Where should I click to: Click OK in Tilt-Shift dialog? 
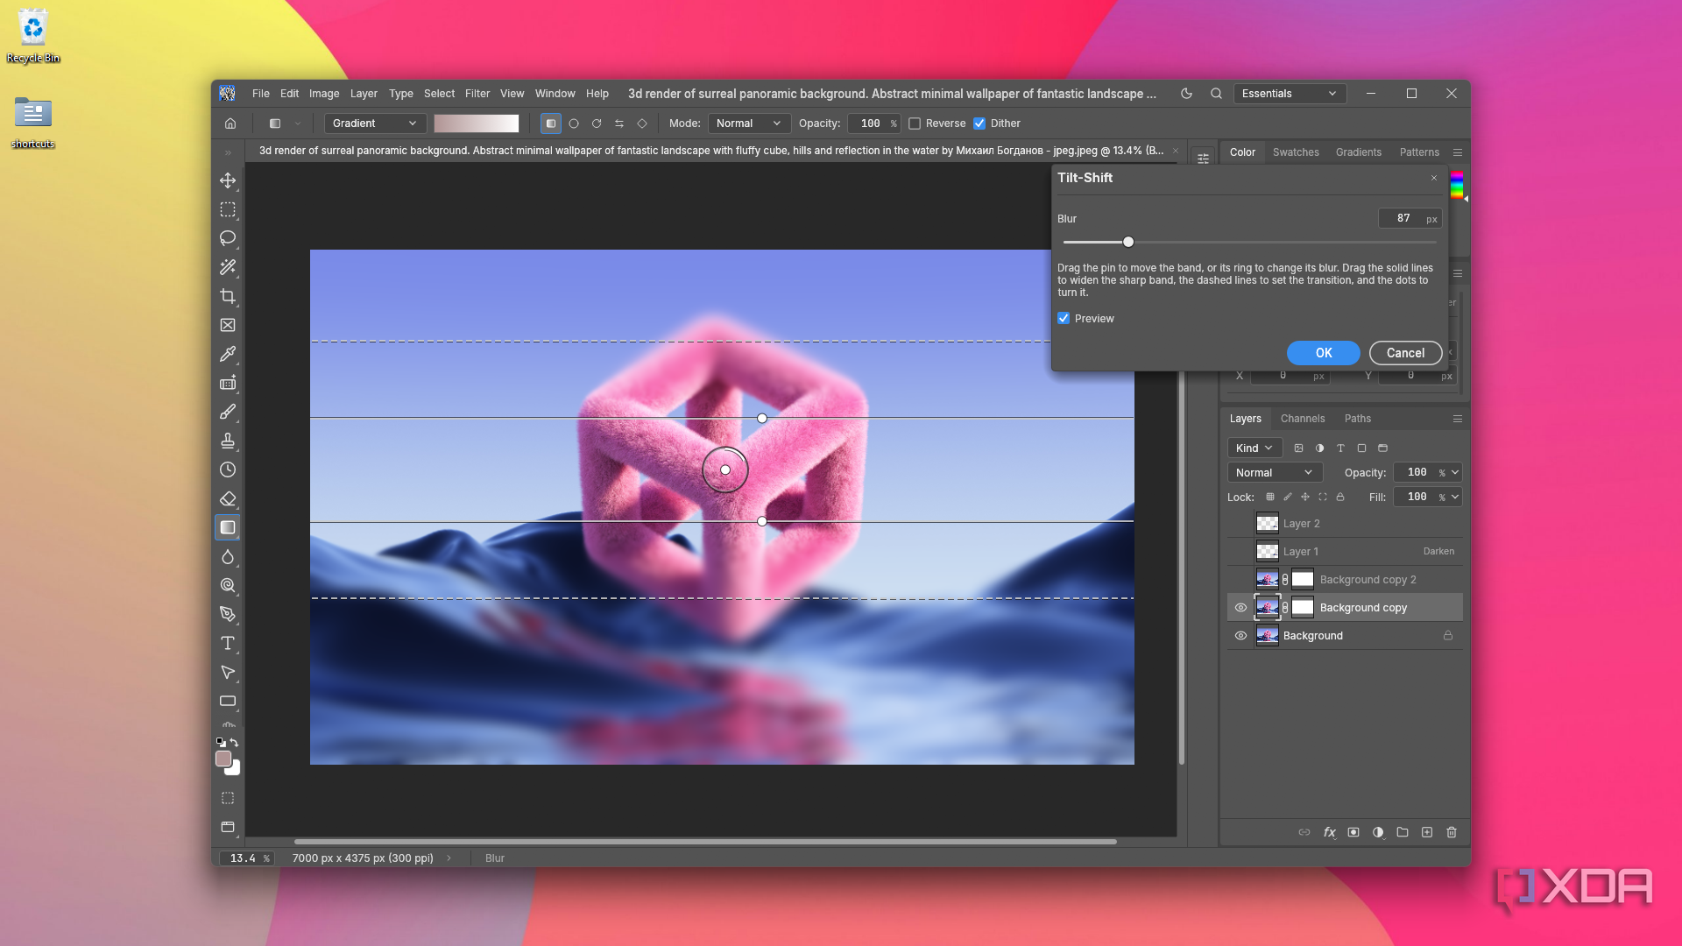pos(1324,353)
